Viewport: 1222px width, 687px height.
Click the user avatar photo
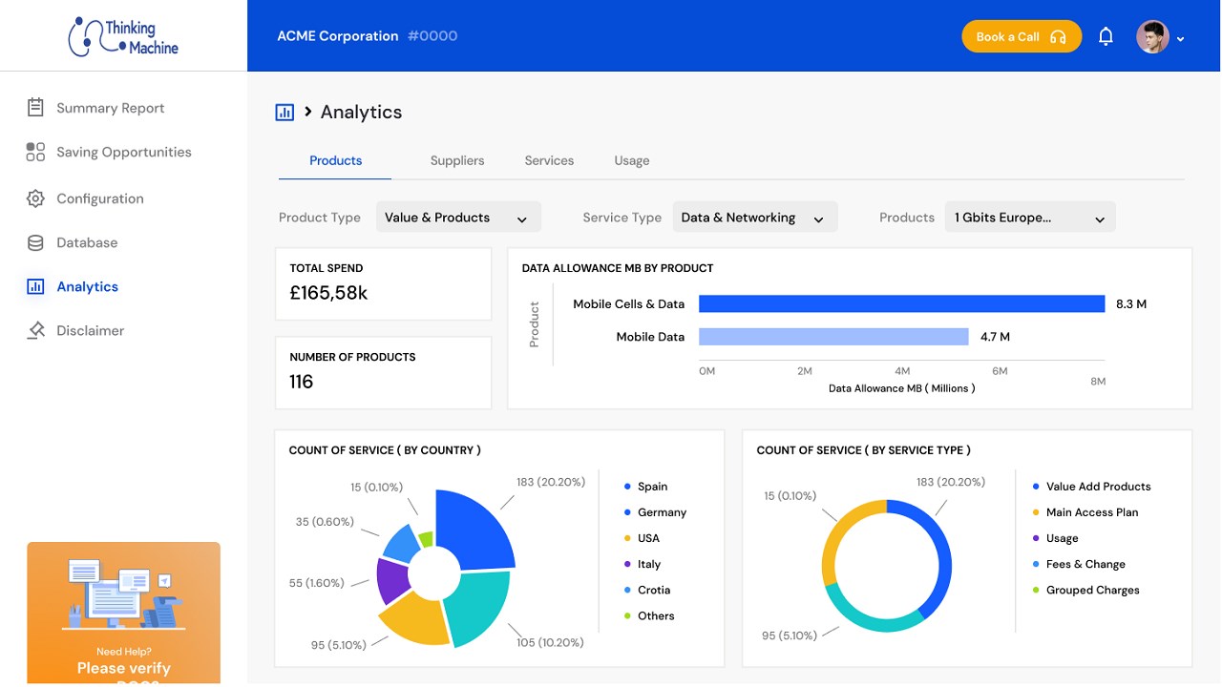pos(1152,37)
